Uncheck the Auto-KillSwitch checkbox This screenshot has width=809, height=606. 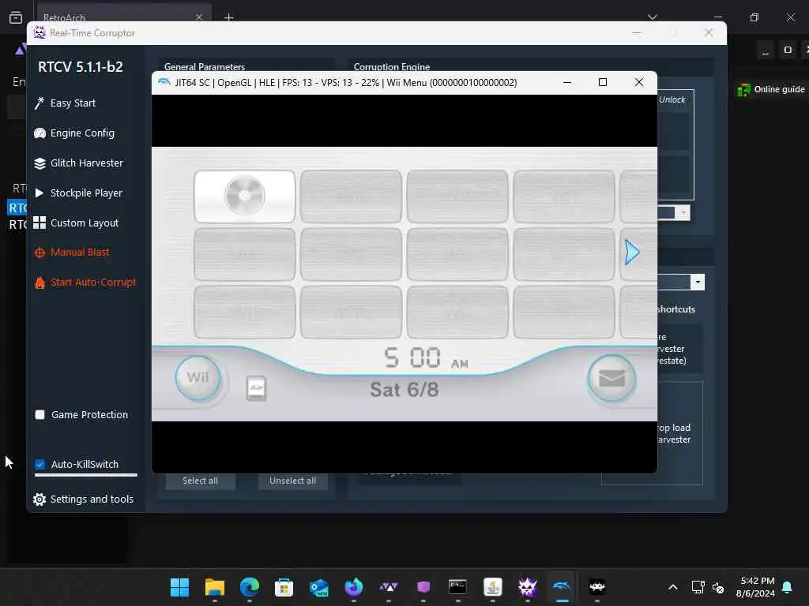click(x=40, y=464)
